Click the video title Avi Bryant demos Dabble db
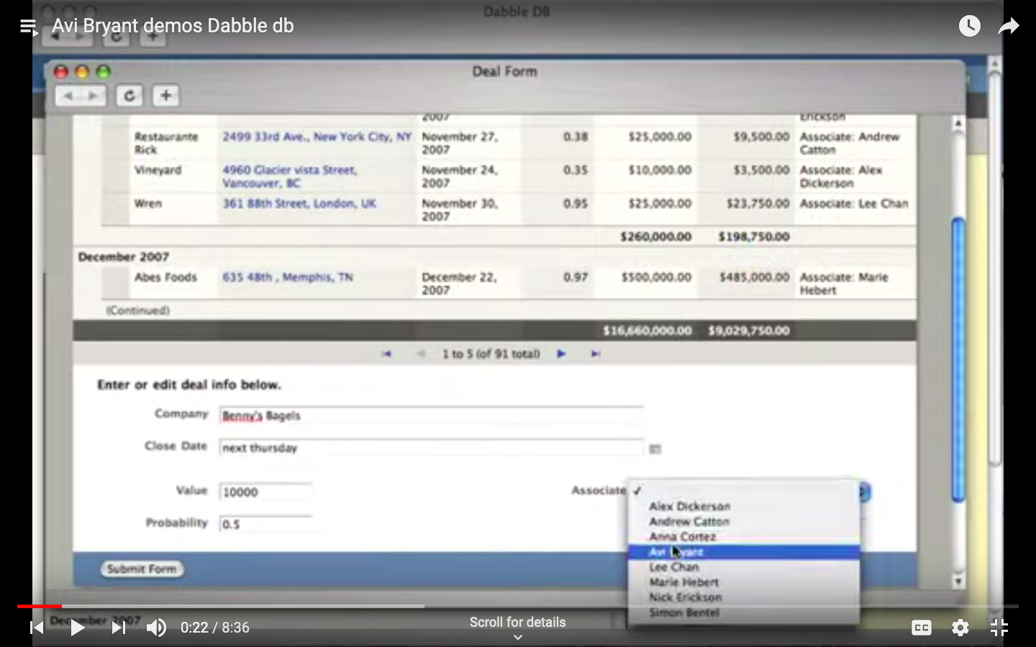Screen dimensions: 1036x647 [173, 26]
